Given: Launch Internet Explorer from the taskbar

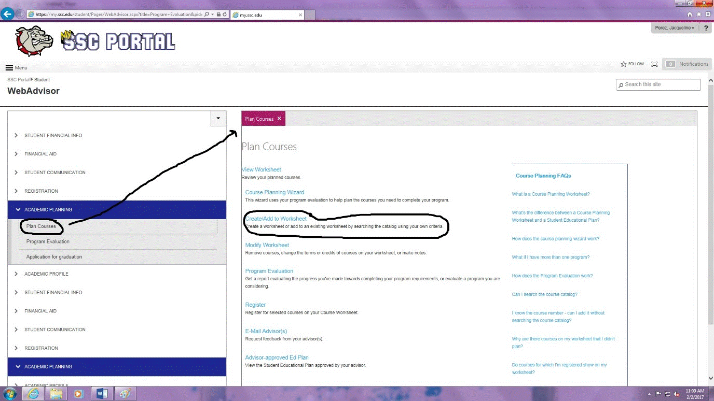Looking at the screenshot, I should click(34, 394).
